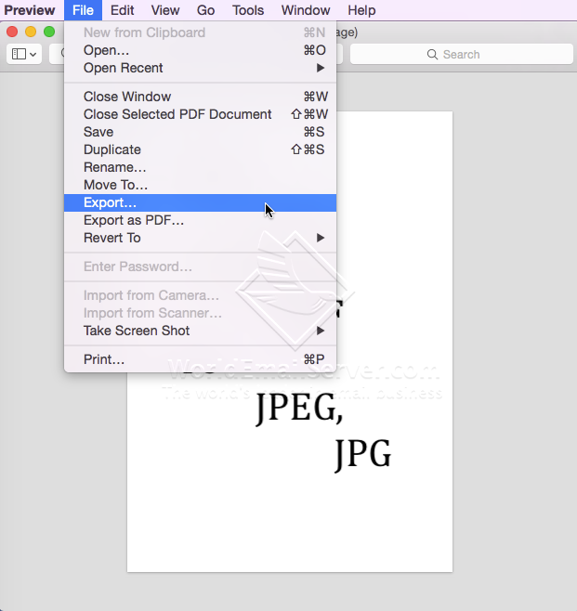Choose Duplicate from File menu
Screen dimensions: 577x611
(x=200, y=149)
